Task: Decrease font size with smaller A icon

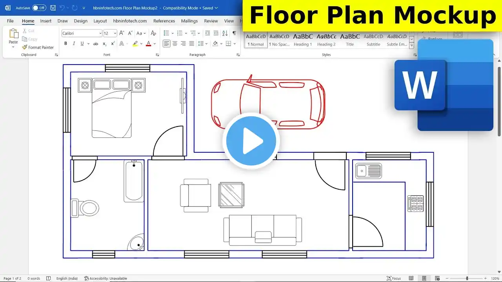Action: (130, 33)
